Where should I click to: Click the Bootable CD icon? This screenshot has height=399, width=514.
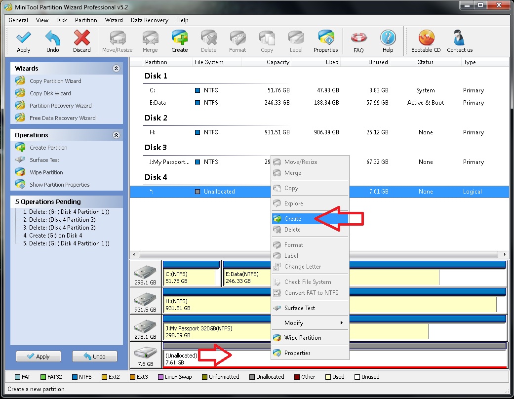[x=426, y=38]
